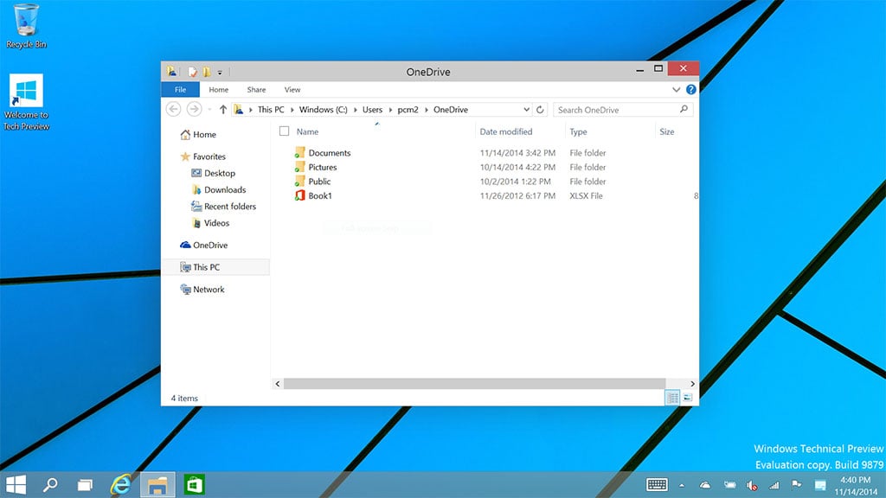The height and width of the screenshot is (498, 886).
Task: Select This PC in navigation pane
Action: click(x=206, y=267)
